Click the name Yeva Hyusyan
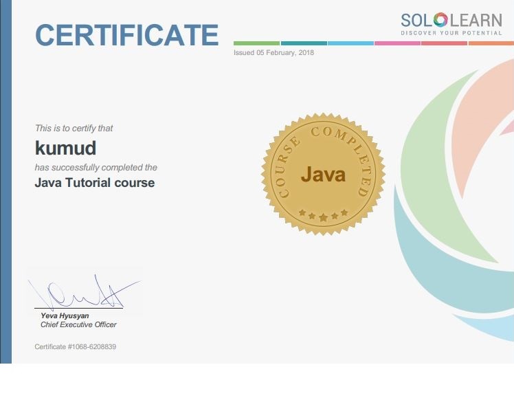This screenshot has height=400, width=514. pos(65,316)
